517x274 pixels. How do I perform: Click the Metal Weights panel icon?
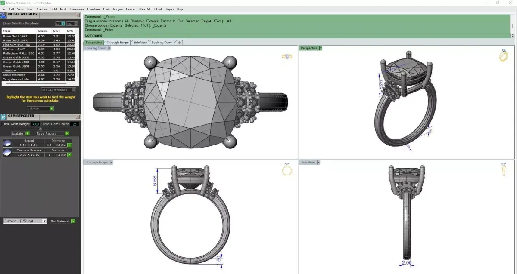coord(3,15)
